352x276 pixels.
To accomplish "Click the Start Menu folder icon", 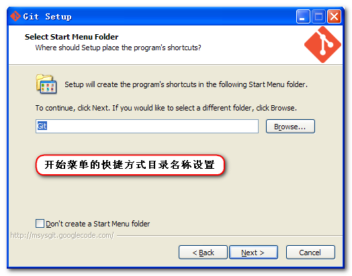I will 46,84.
